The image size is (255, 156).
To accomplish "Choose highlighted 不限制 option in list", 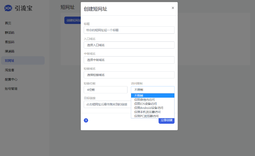I will point(153,96).
